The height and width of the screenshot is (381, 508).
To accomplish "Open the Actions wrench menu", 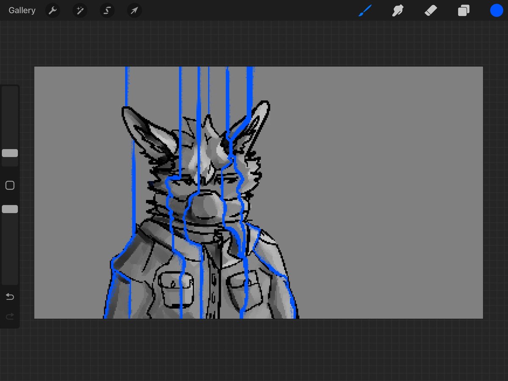I will 52,11.
